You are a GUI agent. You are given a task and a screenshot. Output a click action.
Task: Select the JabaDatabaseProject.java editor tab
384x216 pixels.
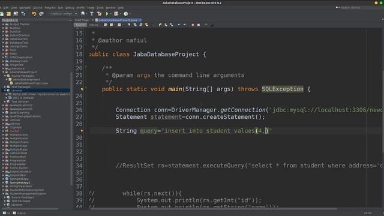[x=118, y=20]
